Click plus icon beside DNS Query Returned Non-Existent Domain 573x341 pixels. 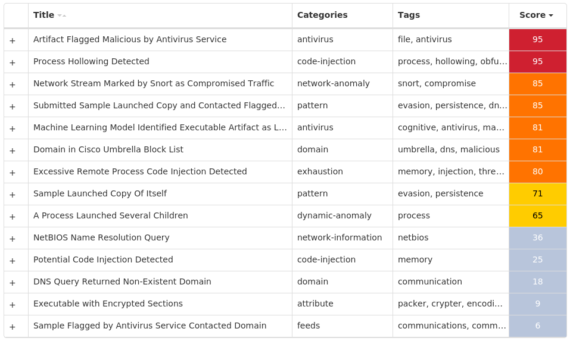point(13,282)
